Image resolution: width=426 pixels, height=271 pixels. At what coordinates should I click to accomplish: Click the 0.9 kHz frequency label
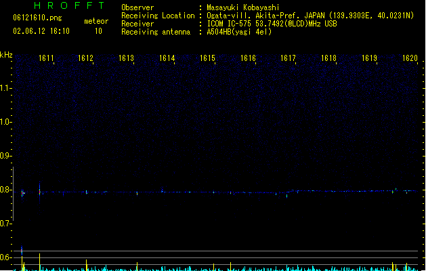click(x=5, y=156)
